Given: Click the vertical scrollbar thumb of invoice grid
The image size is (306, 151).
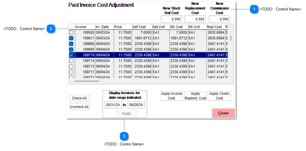Looking at the screenshot, I should pos(231,38).
